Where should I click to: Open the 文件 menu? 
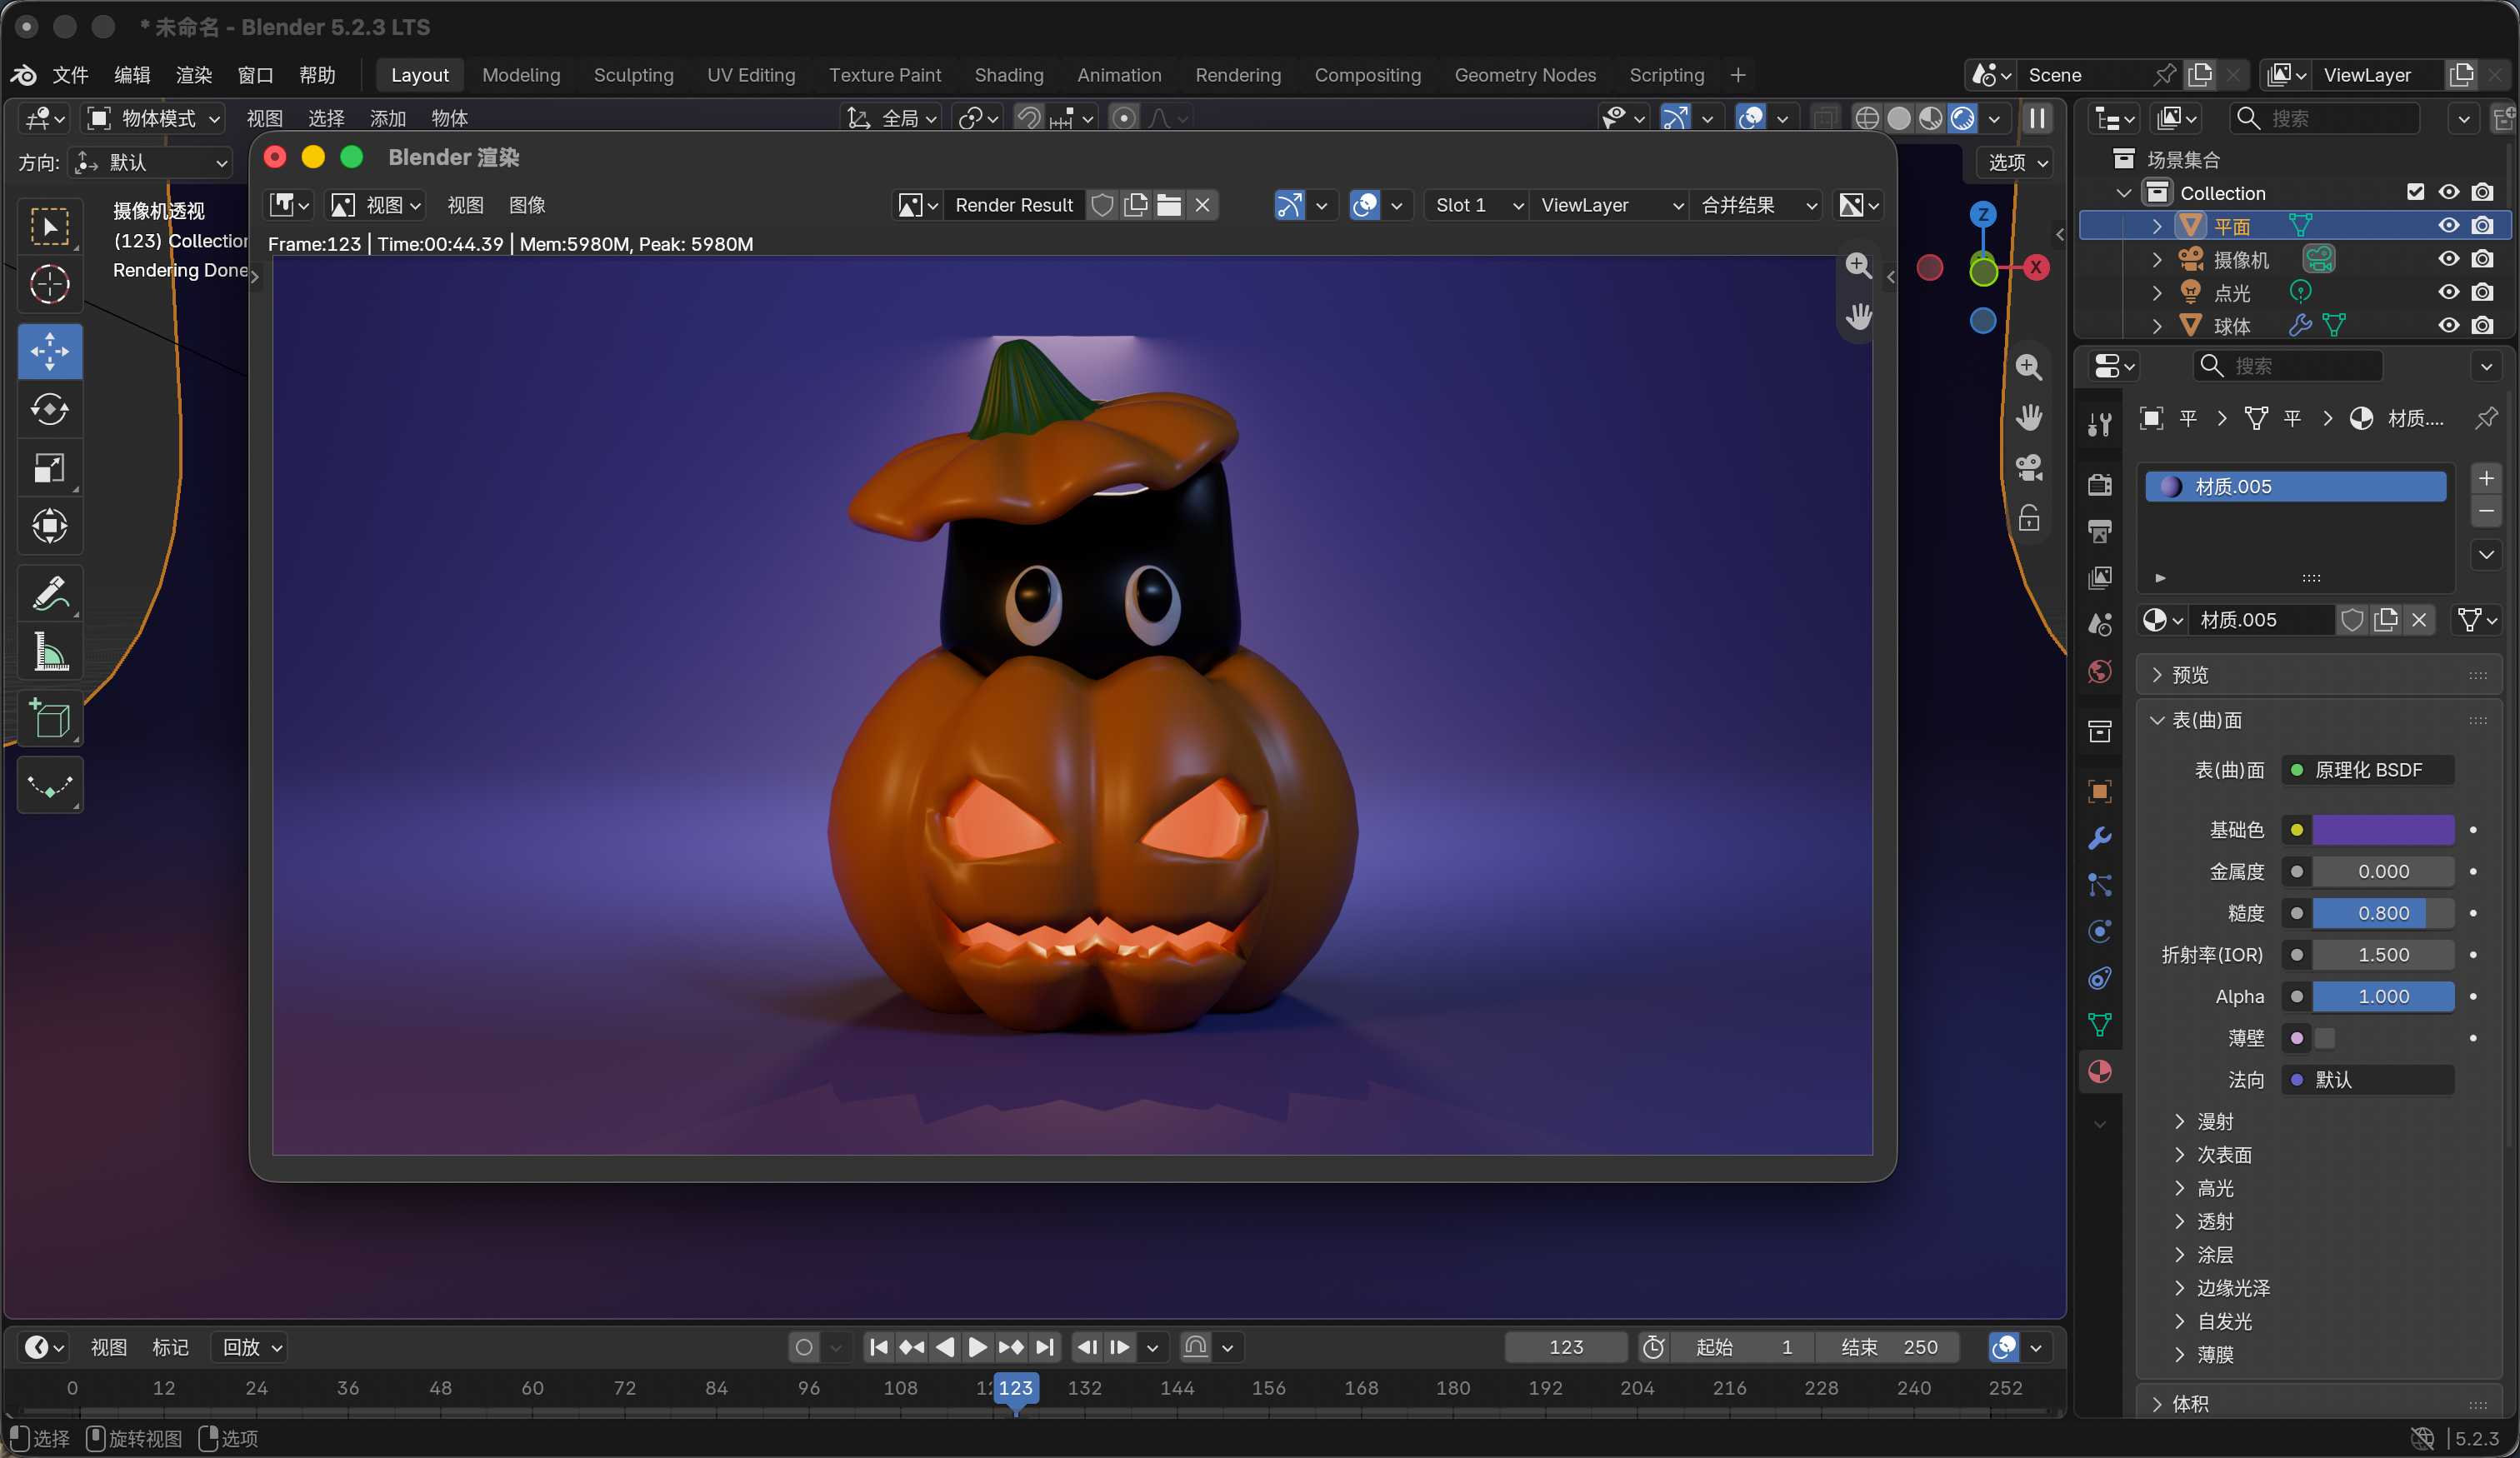click(x=70, y=75)
